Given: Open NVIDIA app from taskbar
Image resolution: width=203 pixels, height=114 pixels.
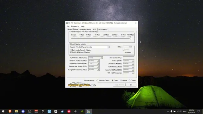Looking at the screenshot, I should [x=82, y=111].
